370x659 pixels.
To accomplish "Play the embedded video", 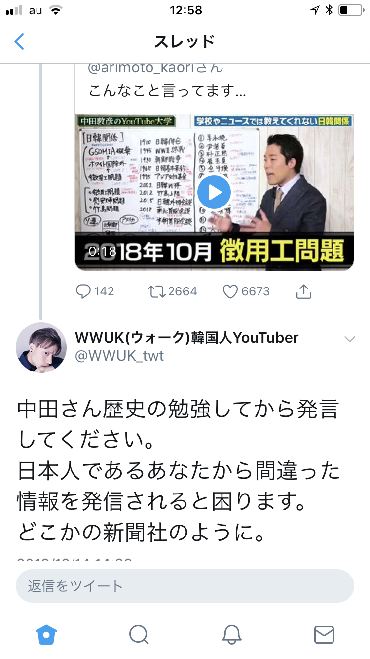I will (214, 192).
